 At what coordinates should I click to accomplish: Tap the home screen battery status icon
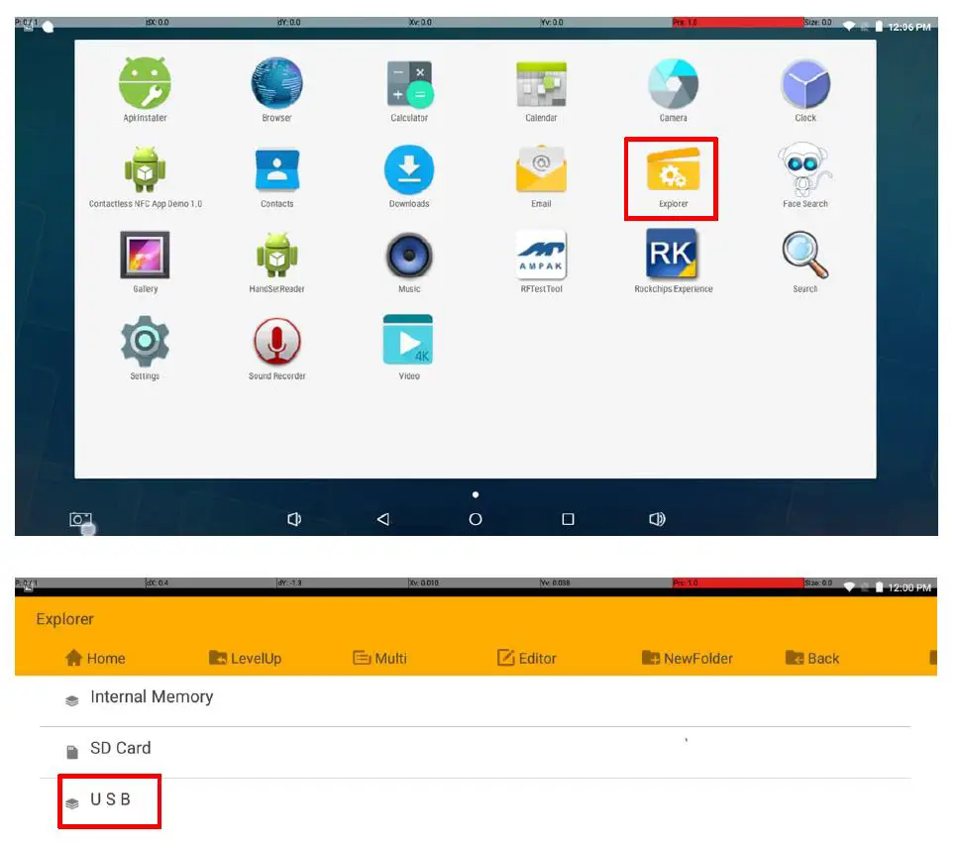pyautogui.click(x=879, y=27)
